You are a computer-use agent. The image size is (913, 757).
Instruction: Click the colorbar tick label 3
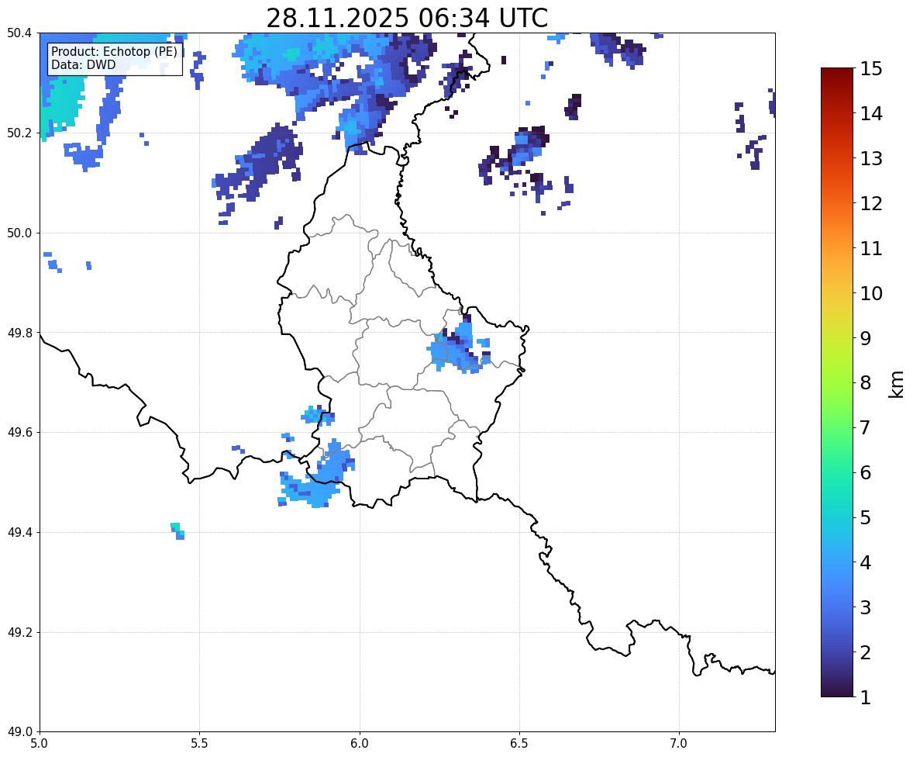865,607
